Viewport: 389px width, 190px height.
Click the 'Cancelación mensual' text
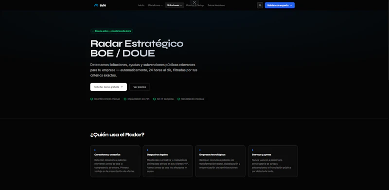[193, 99]
